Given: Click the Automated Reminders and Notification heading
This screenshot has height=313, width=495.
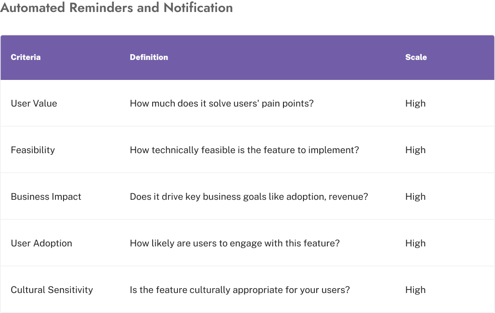Looking at the screenshot, I should [x=116, y=8].
